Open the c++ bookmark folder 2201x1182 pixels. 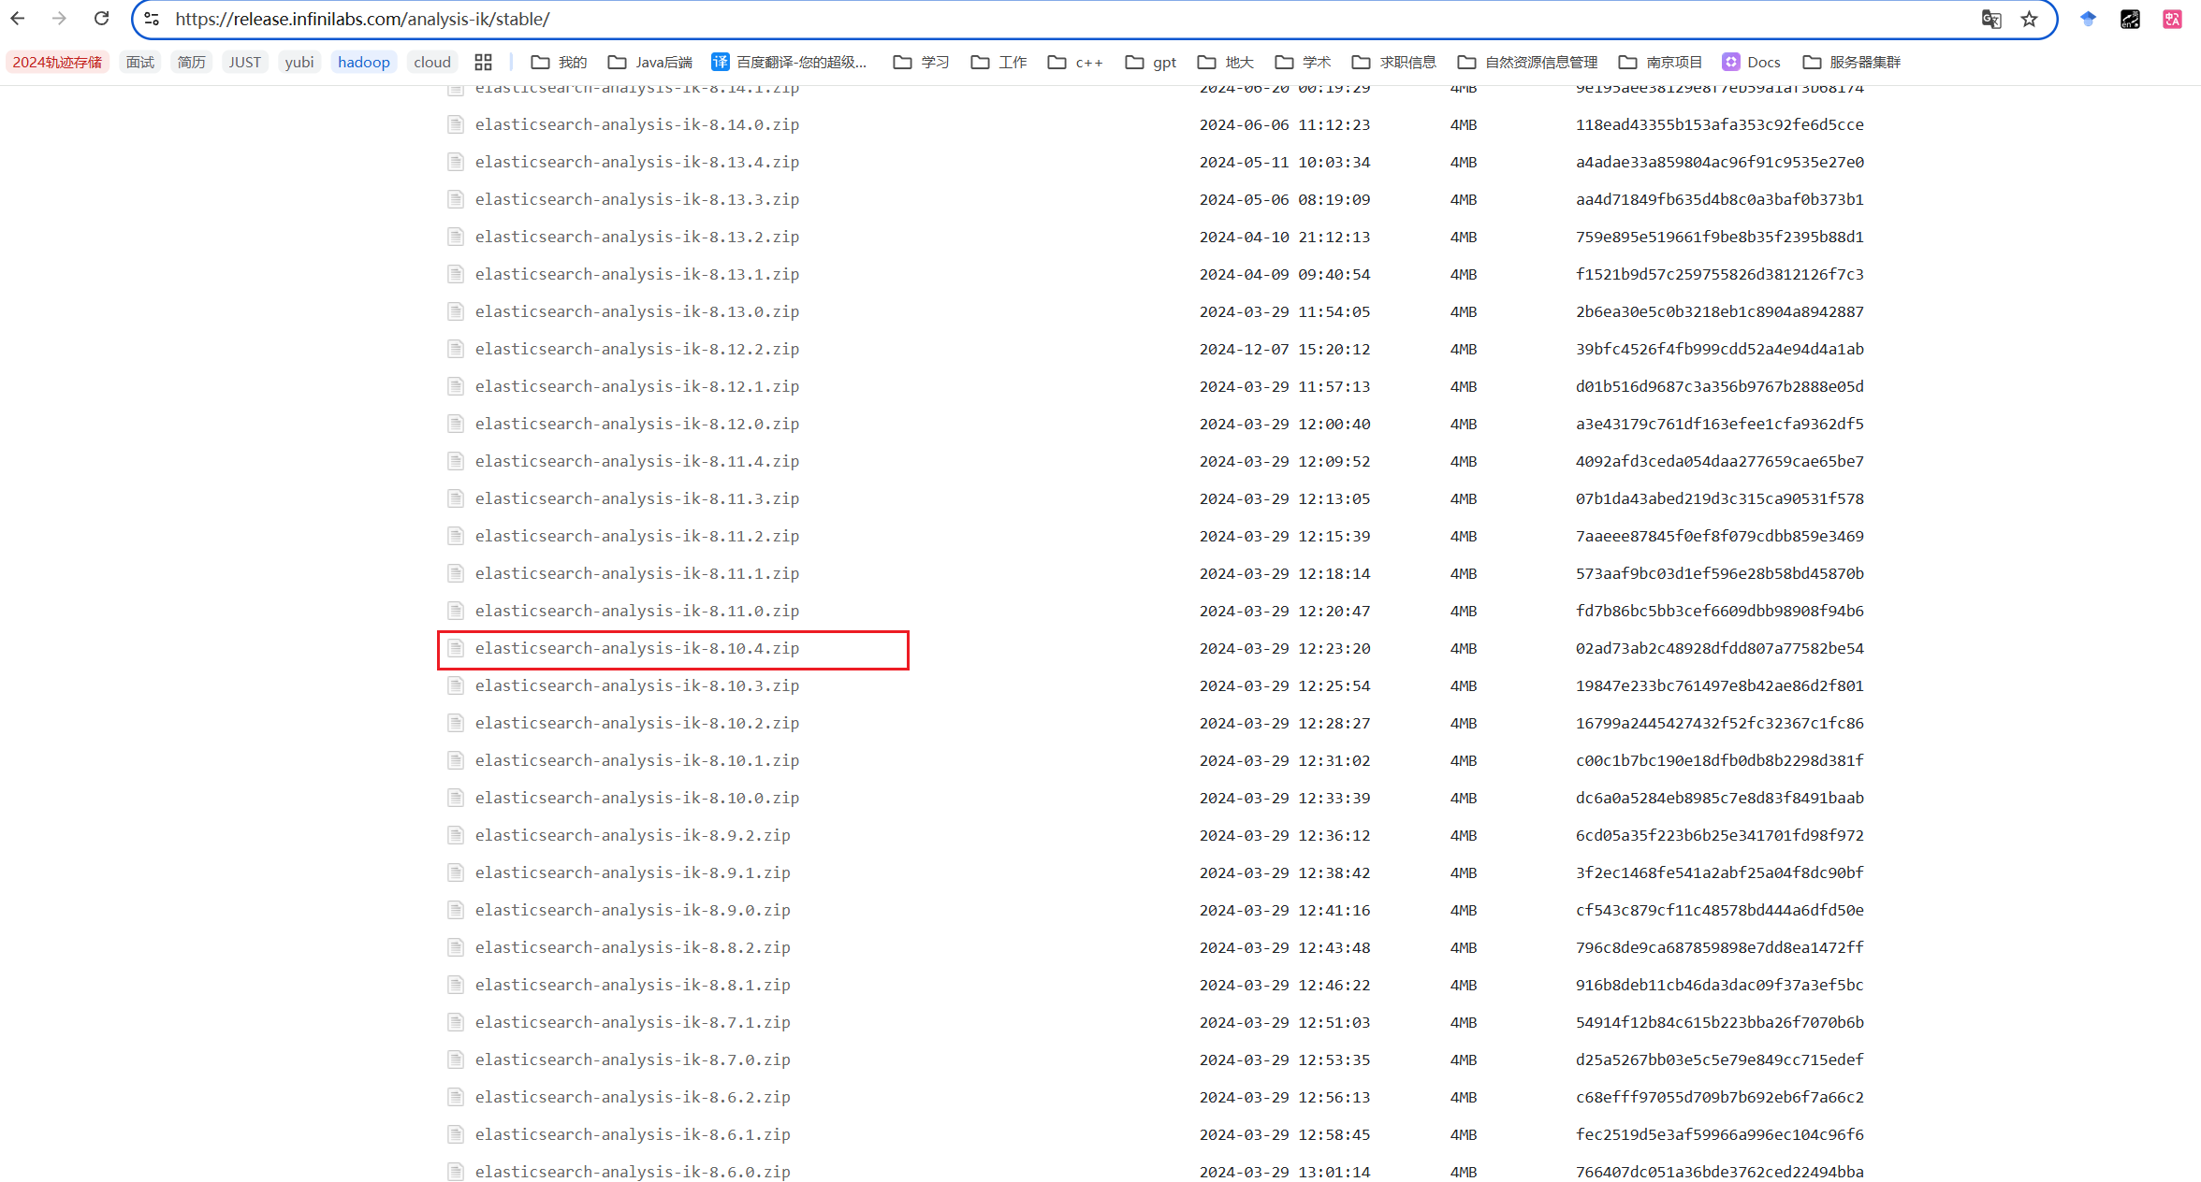coord(1075,62)
